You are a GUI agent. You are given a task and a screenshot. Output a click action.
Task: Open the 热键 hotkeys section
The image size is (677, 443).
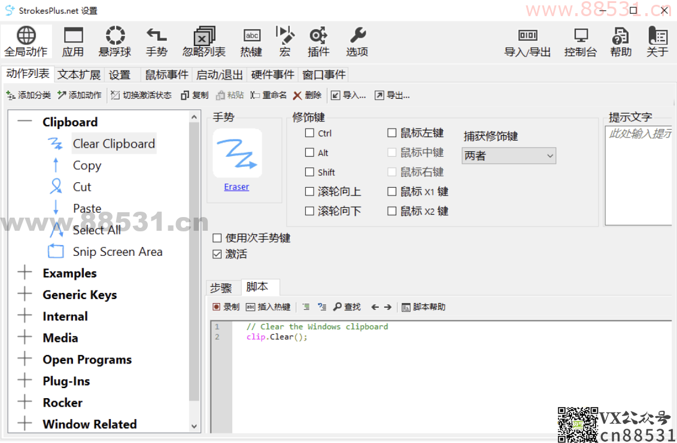point(251,42)
